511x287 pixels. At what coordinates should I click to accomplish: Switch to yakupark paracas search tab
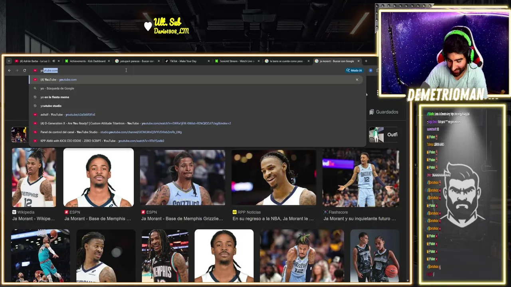(x=137, y=61)
